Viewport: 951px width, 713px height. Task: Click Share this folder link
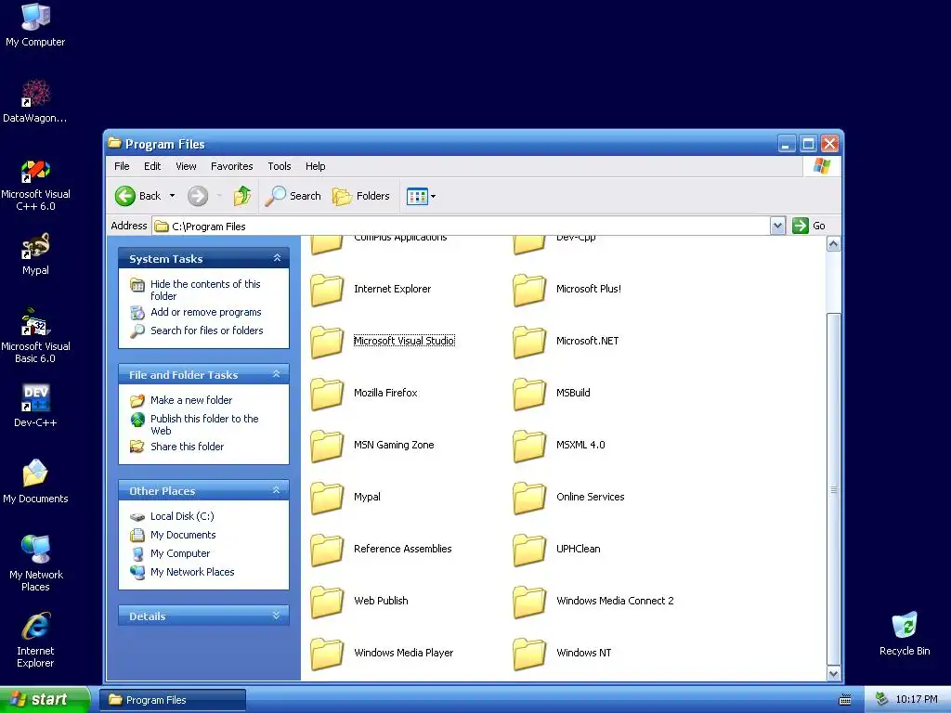[187, 447]
